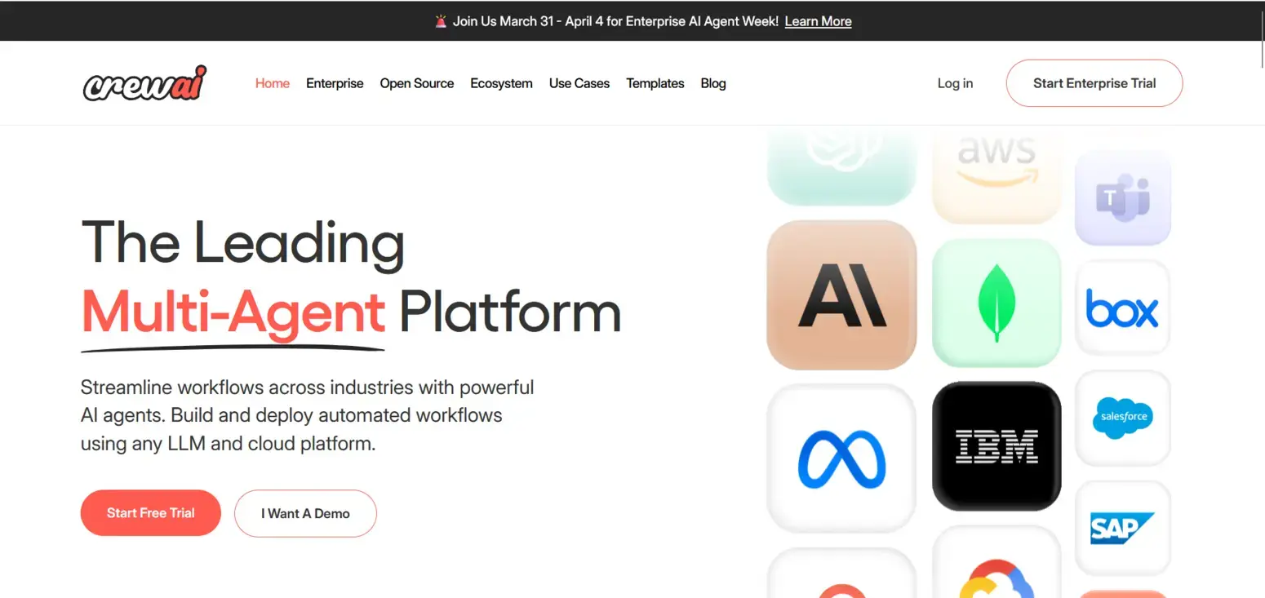Click the black IBM logo tile

point(996,446)
